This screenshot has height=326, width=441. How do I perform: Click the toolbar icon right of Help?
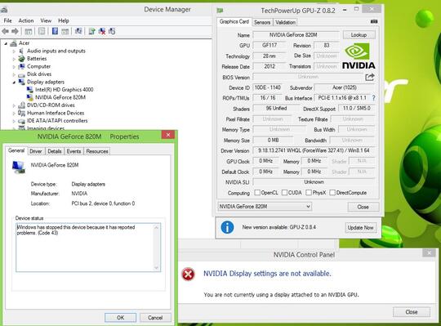[65, 31]
